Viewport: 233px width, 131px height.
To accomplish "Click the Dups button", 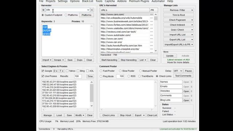I will [x=79, y=60].
